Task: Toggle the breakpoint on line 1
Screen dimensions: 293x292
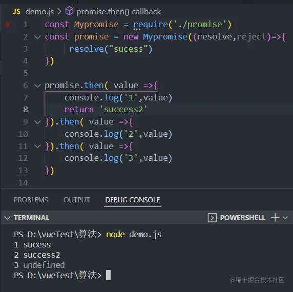Action: [7, 25]
